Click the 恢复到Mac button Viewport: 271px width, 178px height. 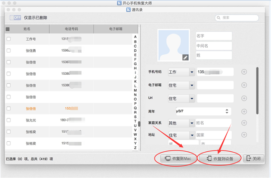[178, 159]
